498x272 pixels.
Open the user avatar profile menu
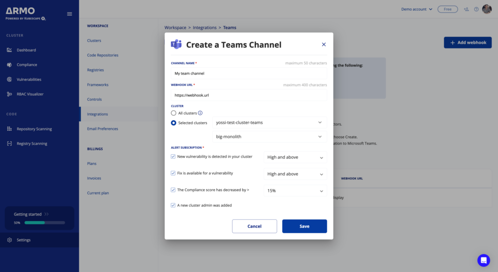tap(487, 9)
